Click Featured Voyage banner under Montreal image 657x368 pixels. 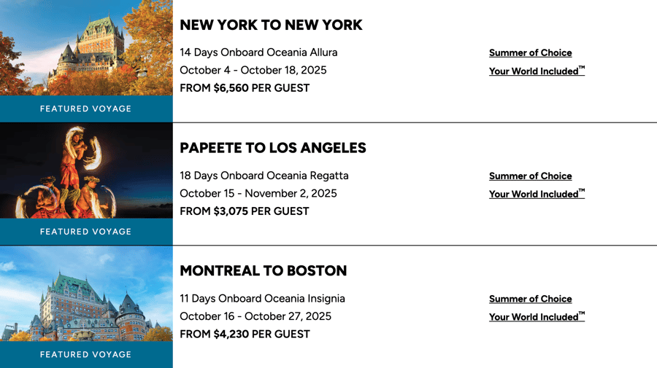tap(86, 355)
